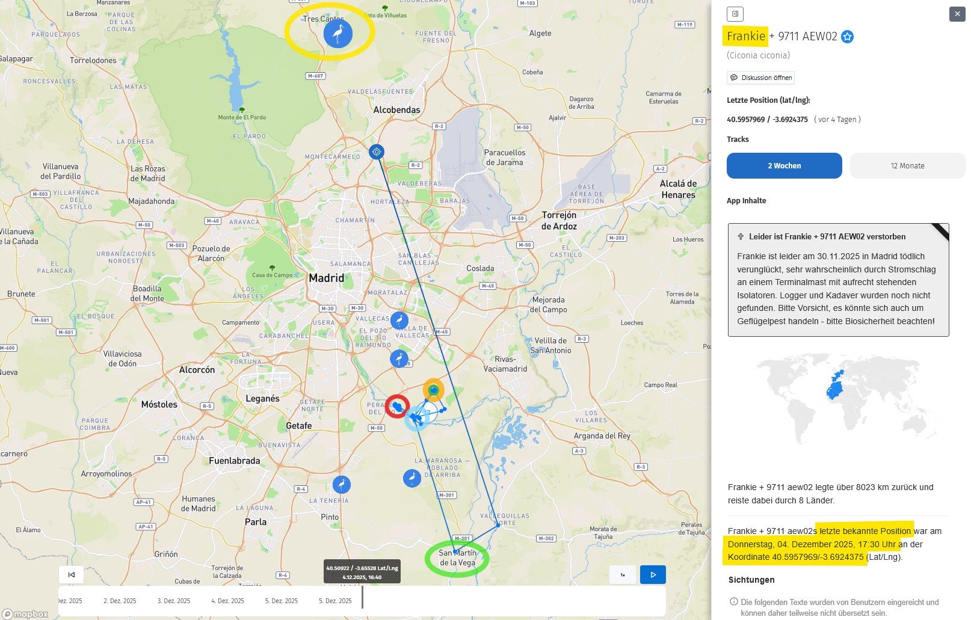Select stork marker above La Marañosa label
Image resolution: width=971 pixels, height=620 pixels.
(x=412, y=478)
